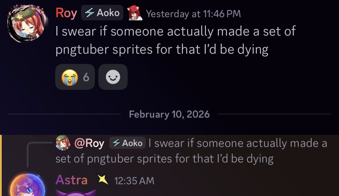Tap the small Roy avatar in reply preview

63,143
